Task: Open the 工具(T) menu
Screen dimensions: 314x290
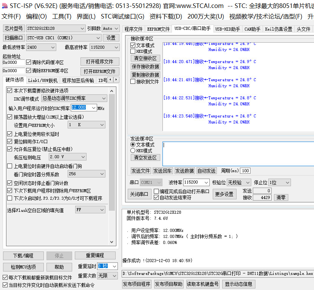Action: pyautogui.click(x=62, y=16)
